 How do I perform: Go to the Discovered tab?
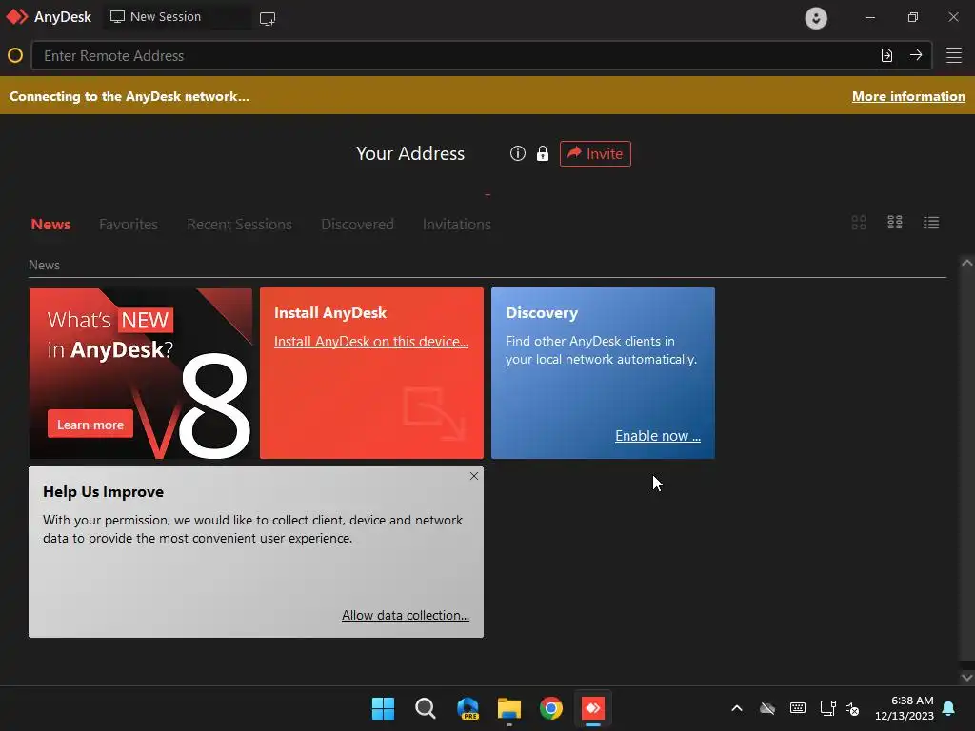tap(358, 225)
